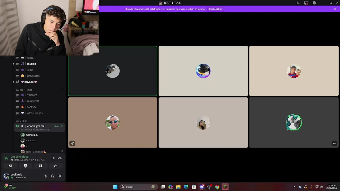Open the fortnite text channel
The height and width of the screenshot is (191, 340).
click(x=39, y=107)
